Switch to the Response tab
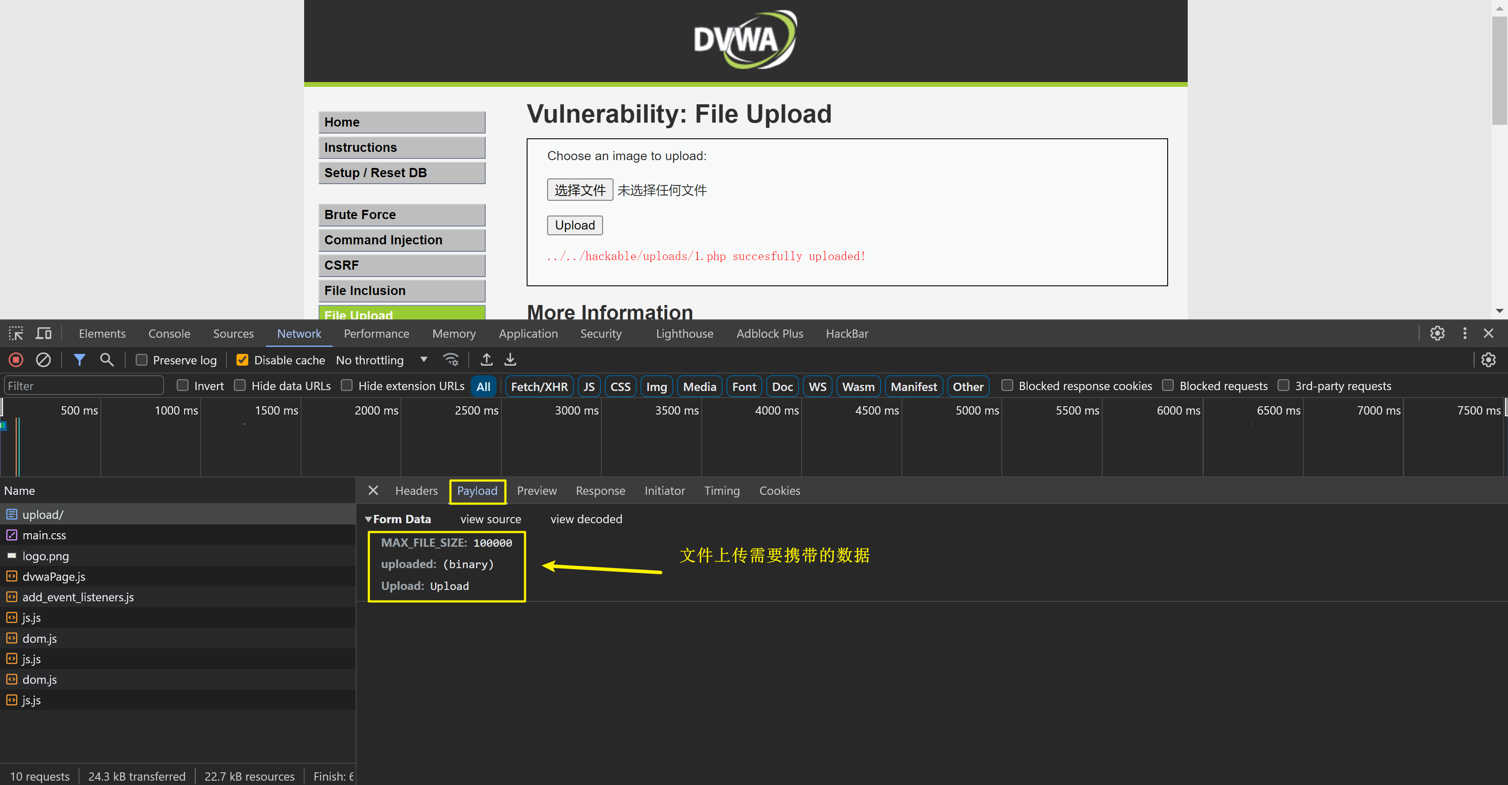 [x=600, y=490]
